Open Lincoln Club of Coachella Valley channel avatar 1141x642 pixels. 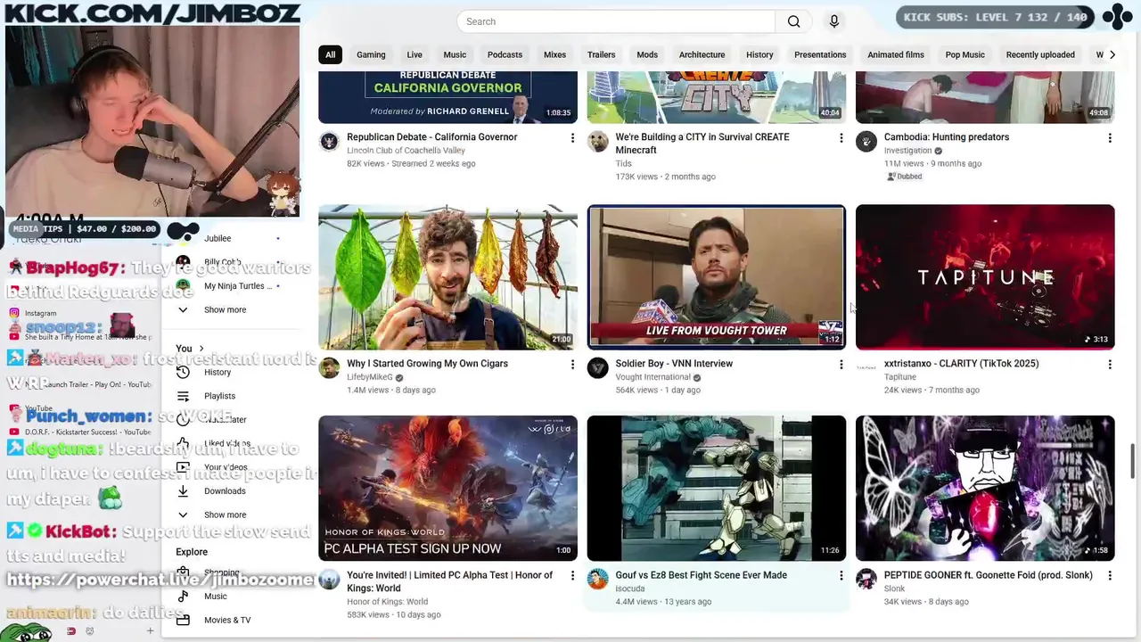[329, 142]
